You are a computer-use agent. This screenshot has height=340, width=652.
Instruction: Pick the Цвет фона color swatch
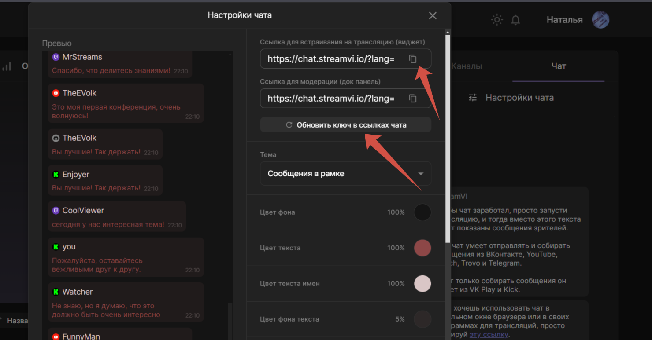click(422, 212)
